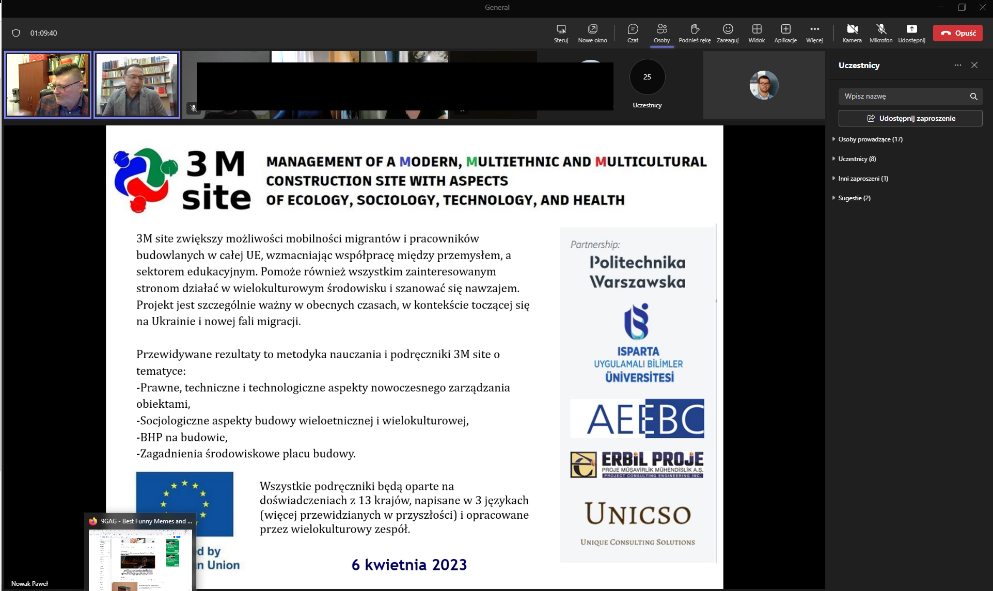
Task: Open participants panel three-dots options menu
Action: click(x=958, y=65)
